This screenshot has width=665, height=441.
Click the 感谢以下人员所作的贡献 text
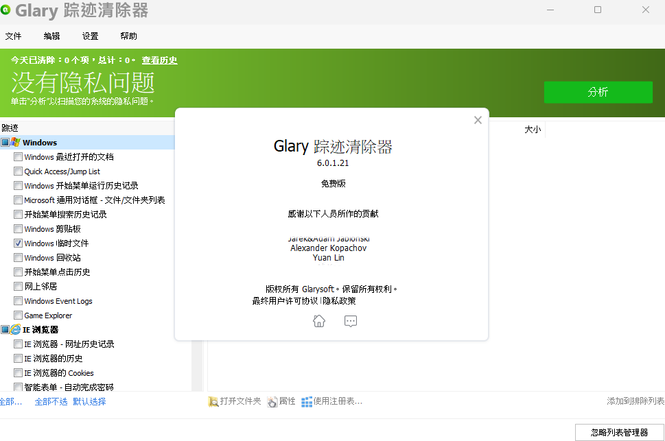333,214
